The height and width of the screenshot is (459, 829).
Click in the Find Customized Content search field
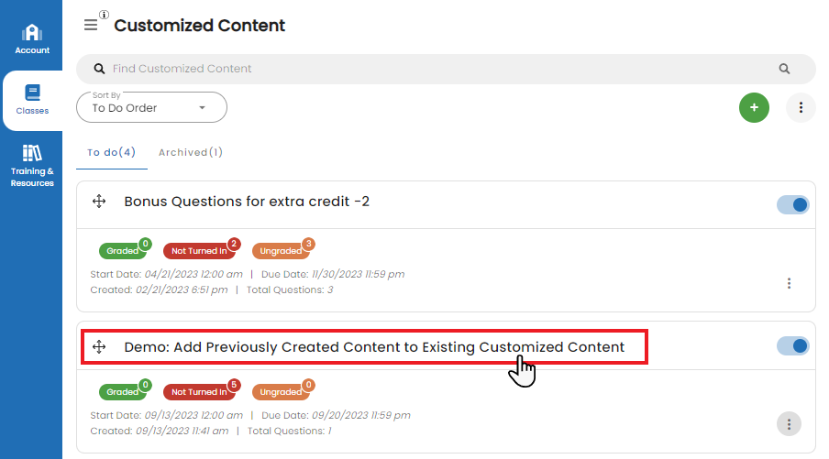coord(441,69)
